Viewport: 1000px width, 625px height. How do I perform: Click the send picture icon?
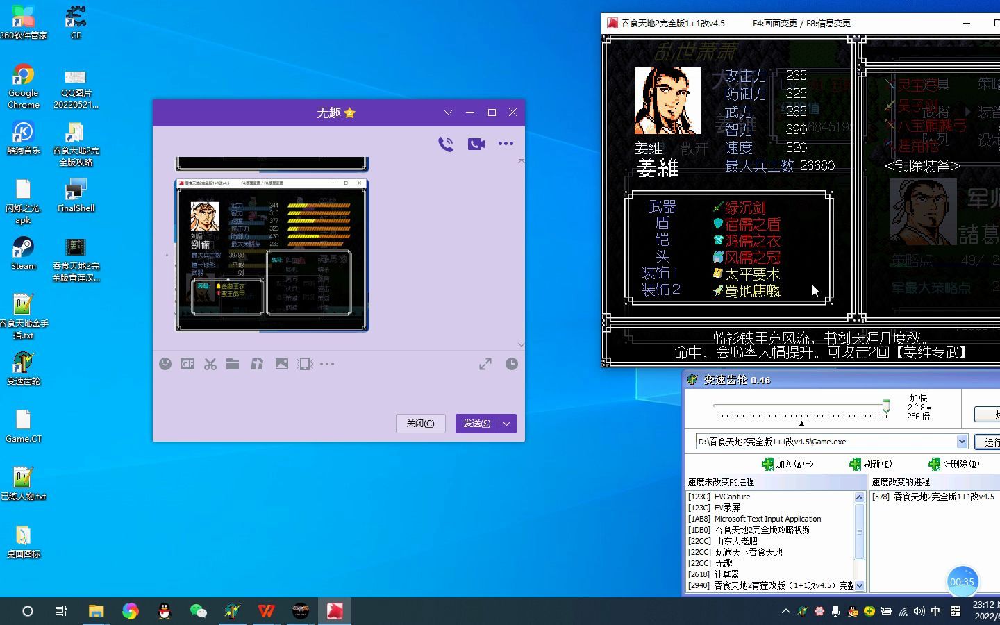tap(281, 364)
